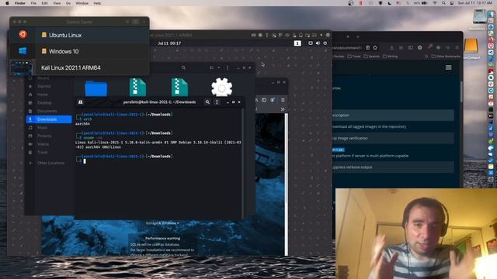Open Home in the Files sidebar
497x279 pixels.
49,95
